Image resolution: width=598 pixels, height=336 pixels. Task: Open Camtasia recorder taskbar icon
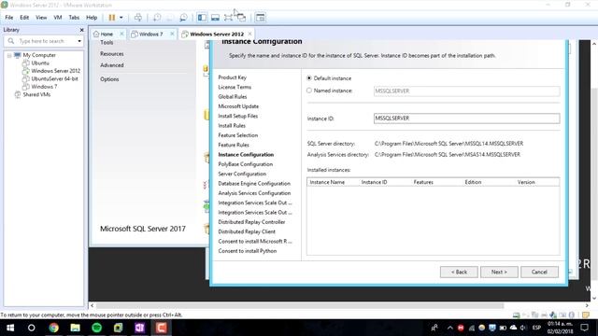click(x=161, y=328)
